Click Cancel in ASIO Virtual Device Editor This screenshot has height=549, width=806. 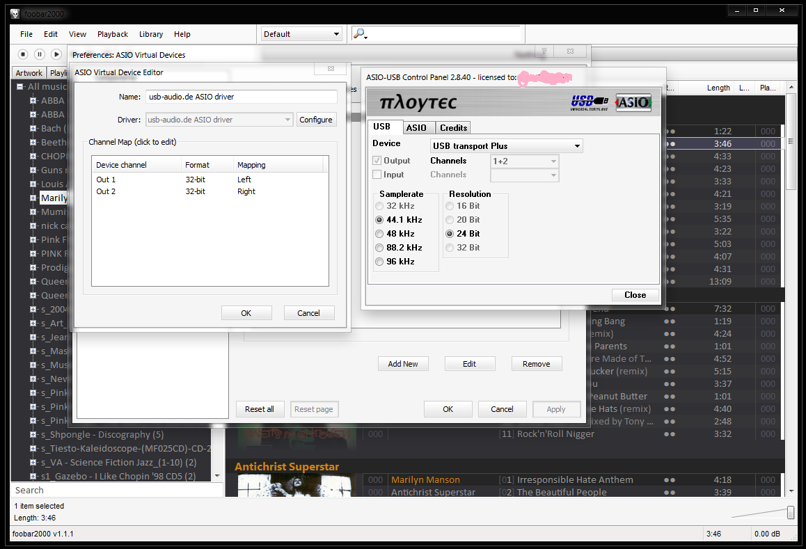pyautogui.click(x=308, y=313)
